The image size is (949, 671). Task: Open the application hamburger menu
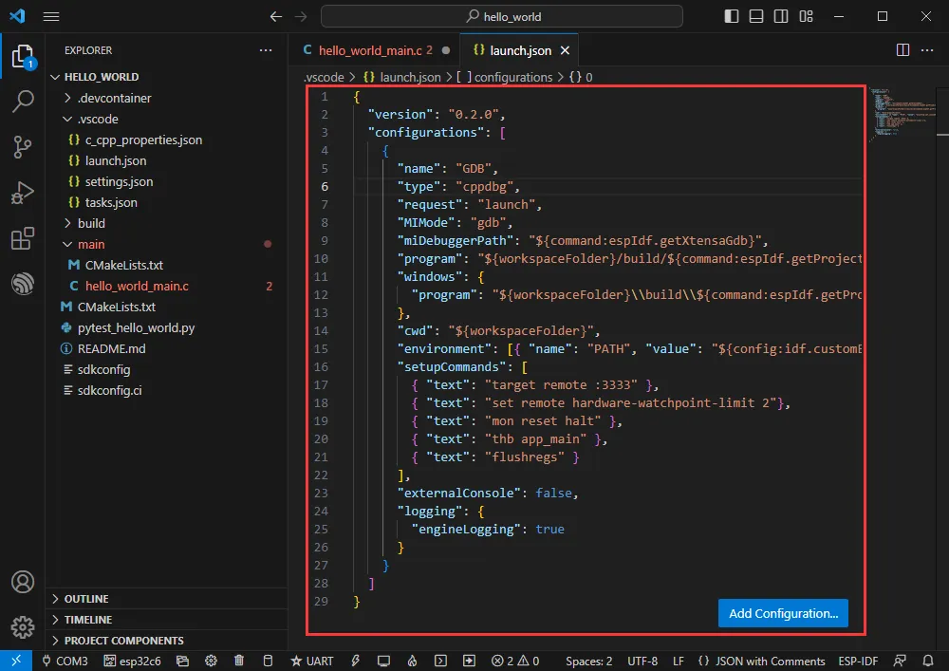[51, 16]
